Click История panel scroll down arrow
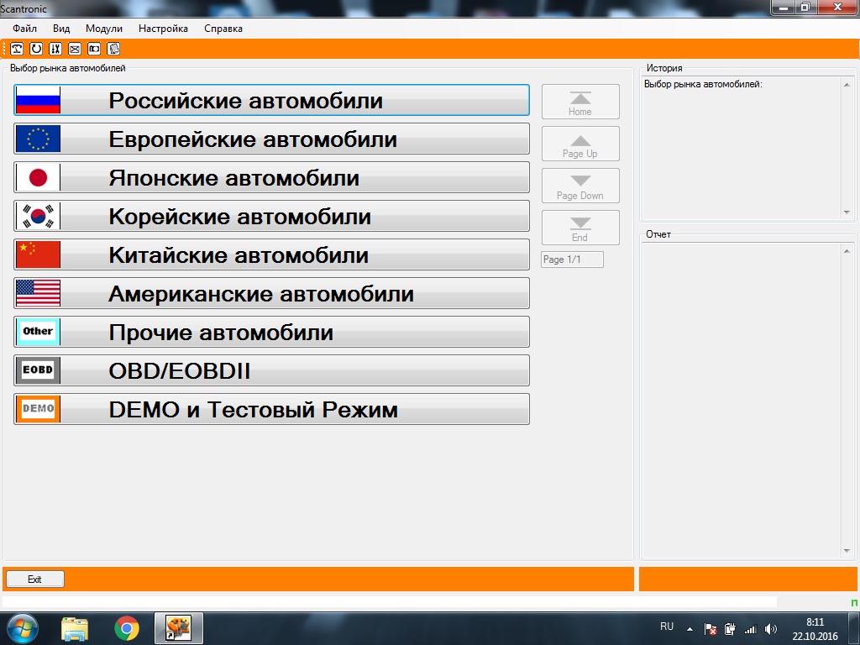Image resolution: width=860 pixels, height=645 pixels. coord(847,212)
